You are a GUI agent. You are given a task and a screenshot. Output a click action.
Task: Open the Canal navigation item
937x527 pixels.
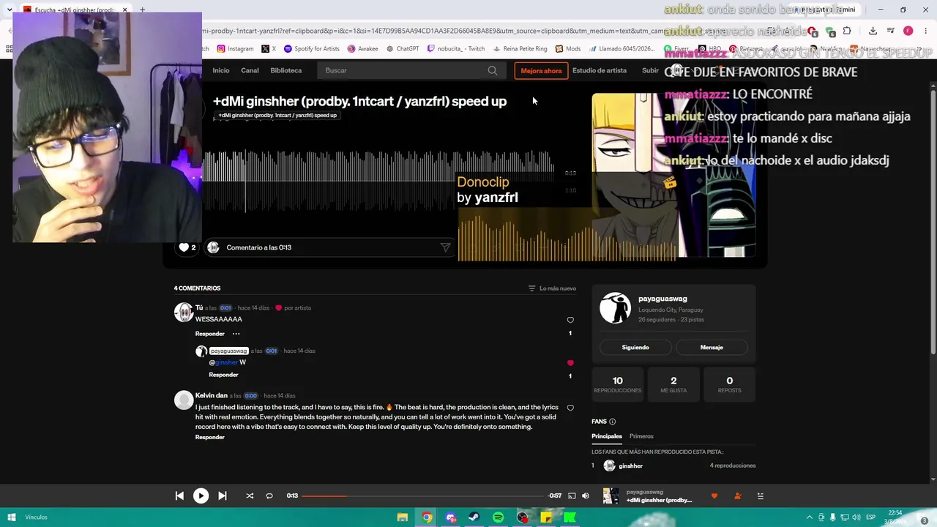click(250, 70)
